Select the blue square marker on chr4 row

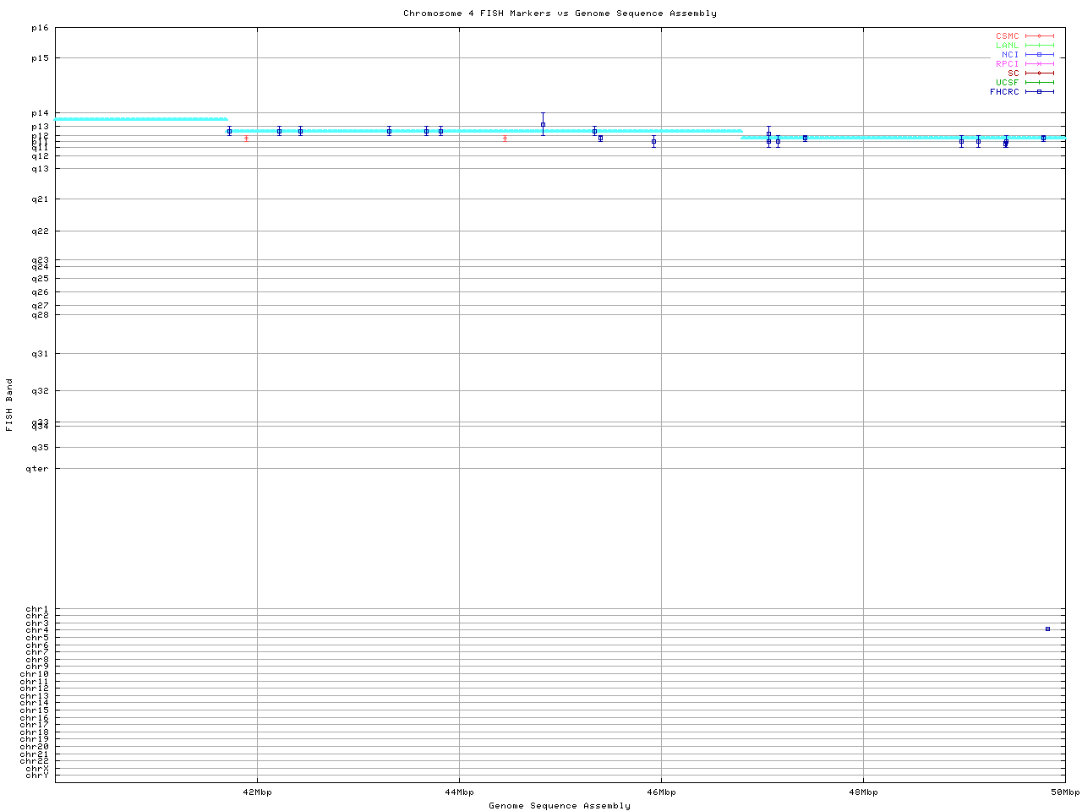click(1047, 629)
